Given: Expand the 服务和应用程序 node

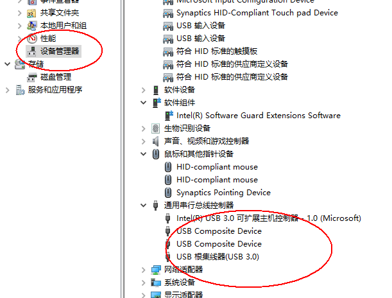Looking at the screenshot, I should pos(8,90).
